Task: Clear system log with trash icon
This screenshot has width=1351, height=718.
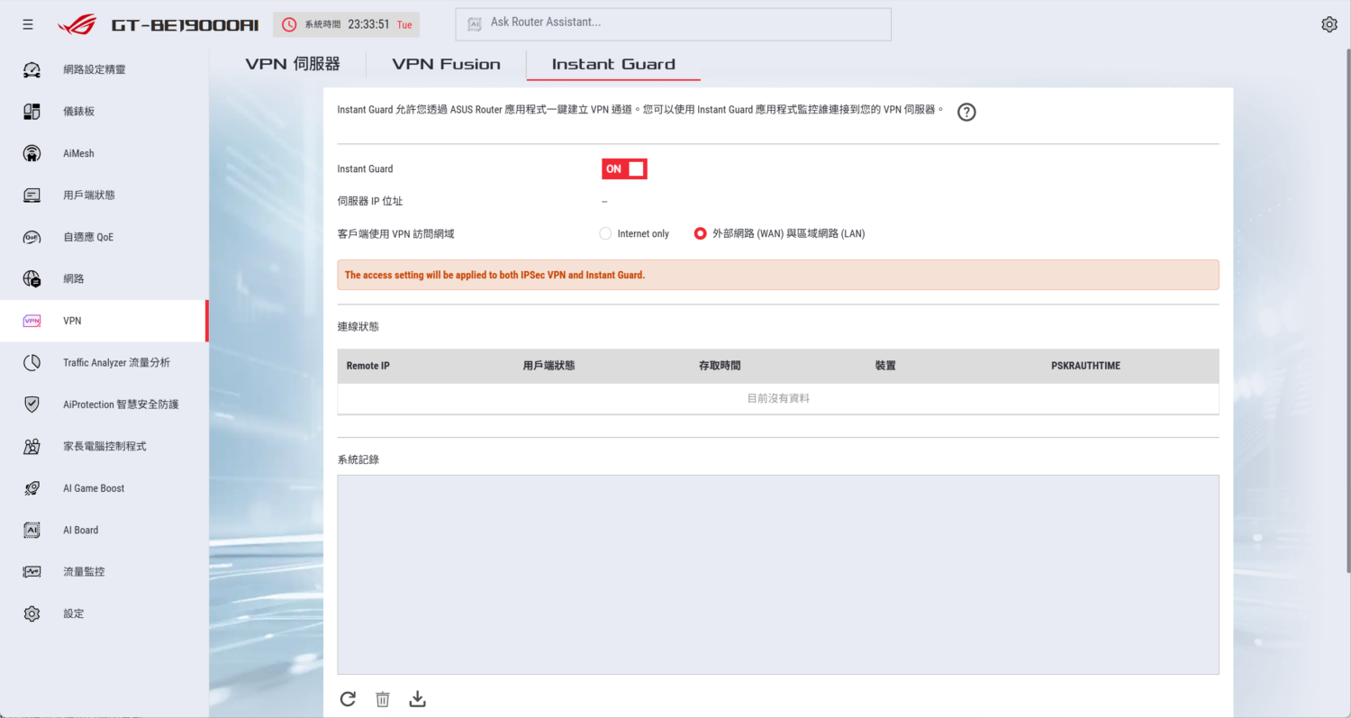Action: (383, 699)
